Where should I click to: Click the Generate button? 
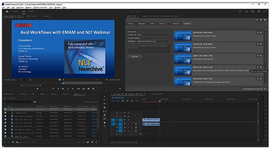[135, 57]
